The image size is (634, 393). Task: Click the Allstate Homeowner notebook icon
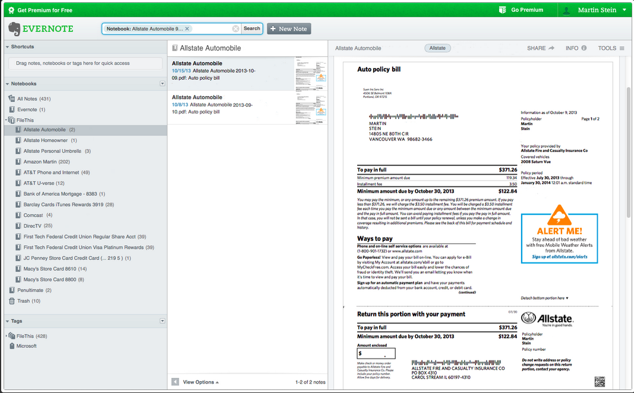coord(18,140)
